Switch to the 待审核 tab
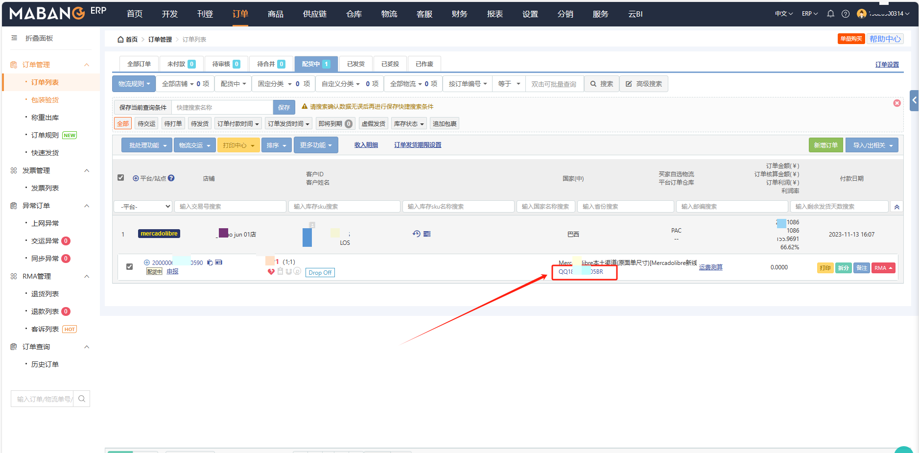The image size is (919, 453). [226, 64]
